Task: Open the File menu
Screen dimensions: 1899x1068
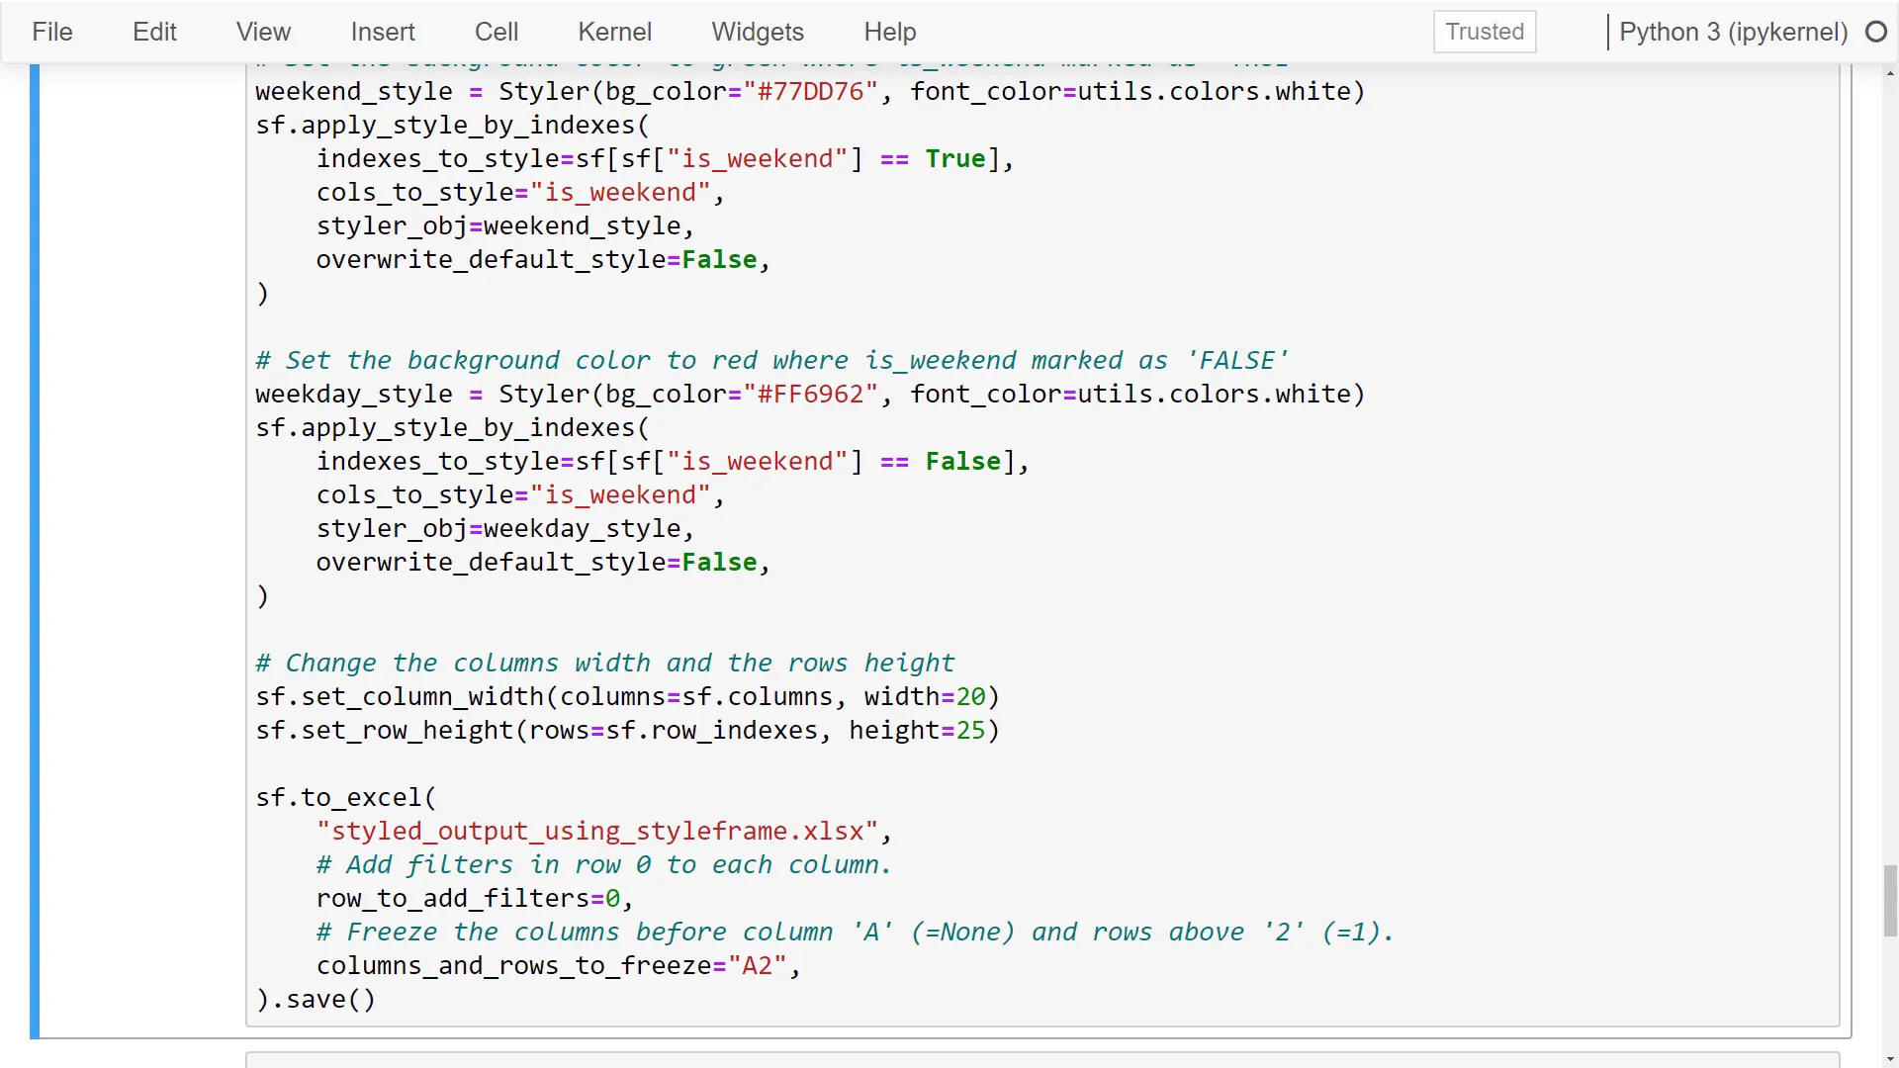Action: [x=50, y=32]
